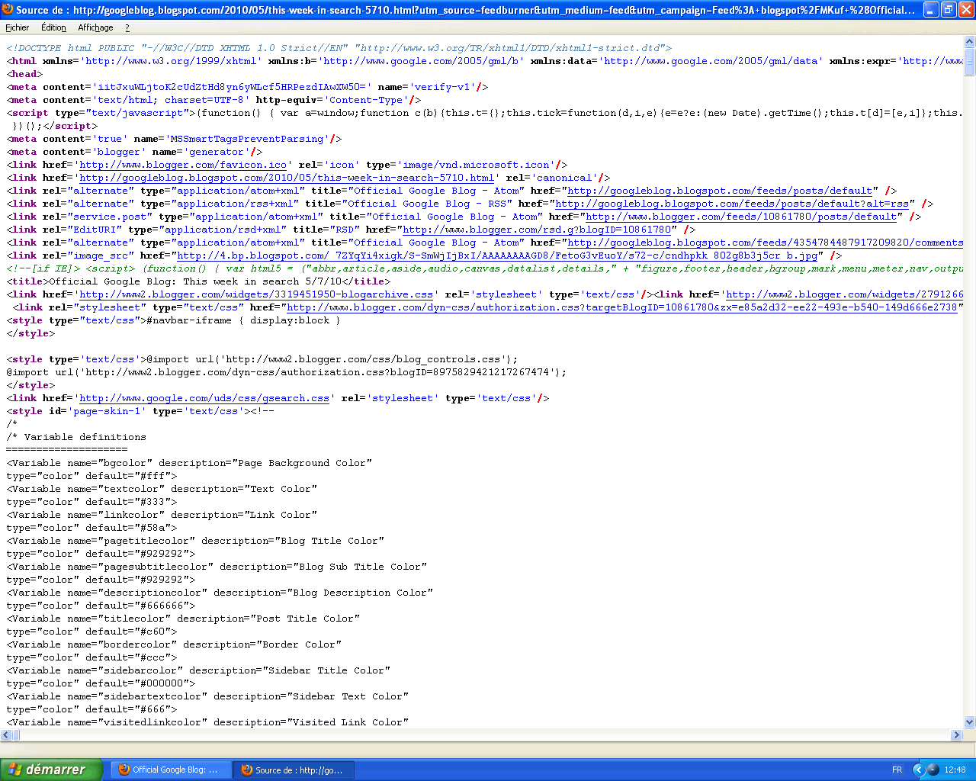Click the vertical scrollbar down arrow

point(970,722)
